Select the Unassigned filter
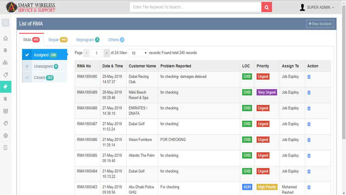This screenshot has width=346, height=195. (x=45, y=66)
